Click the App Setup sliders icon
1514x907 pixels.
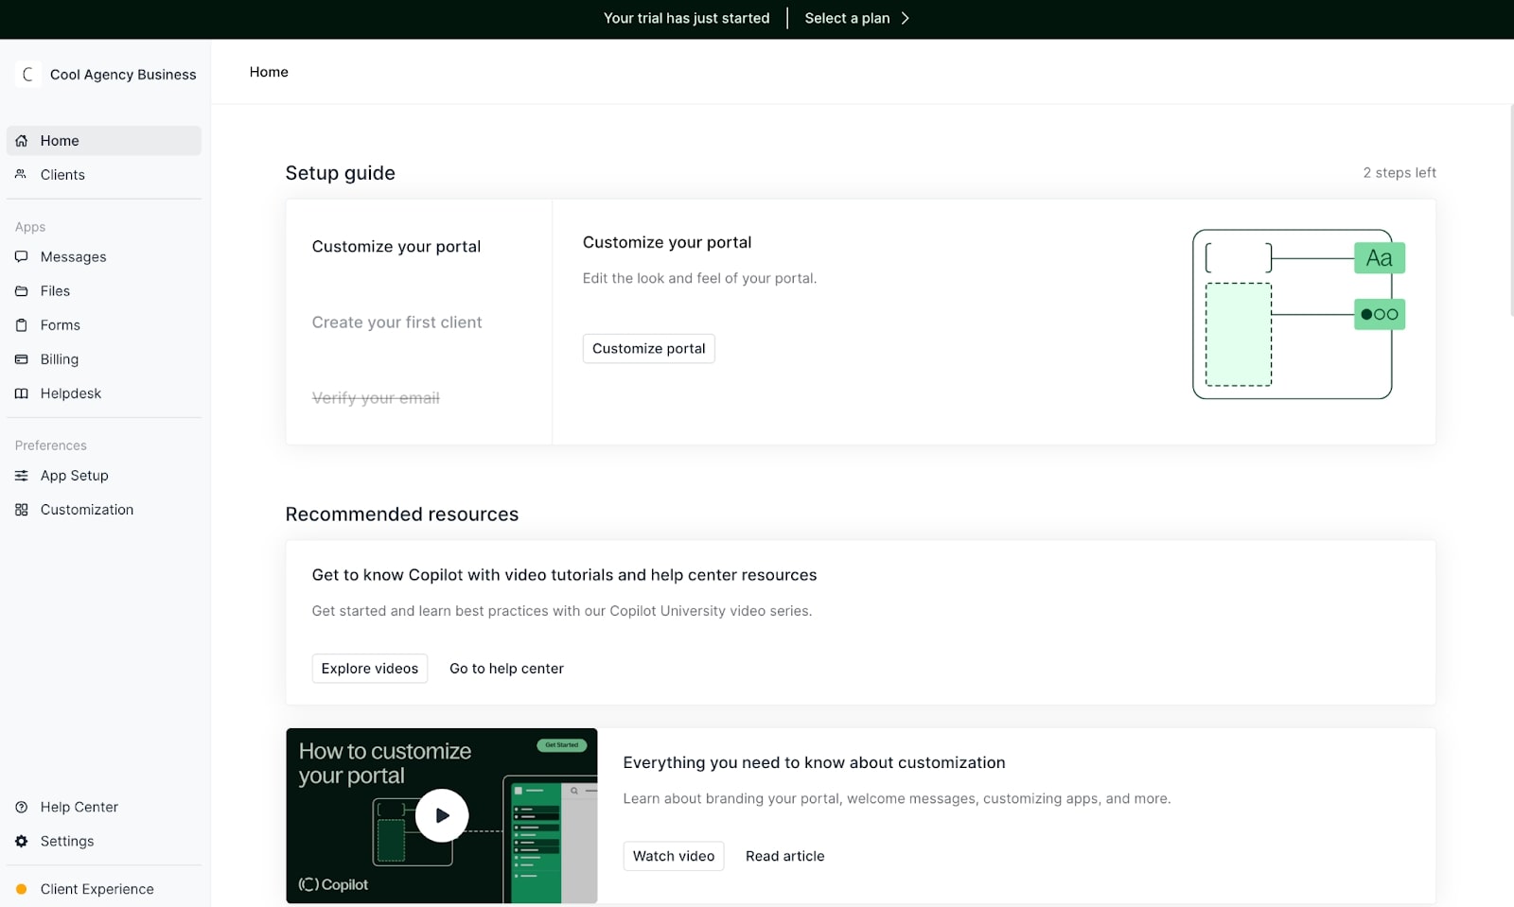point(22,476)
